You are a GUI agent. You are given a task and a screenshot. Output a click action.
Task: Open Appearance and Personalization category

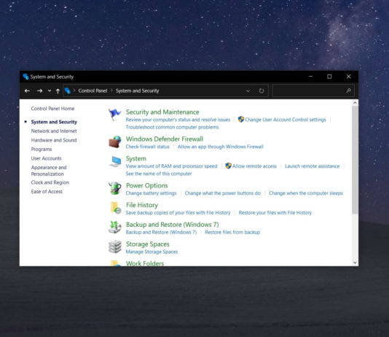click(x=49, y=171)
